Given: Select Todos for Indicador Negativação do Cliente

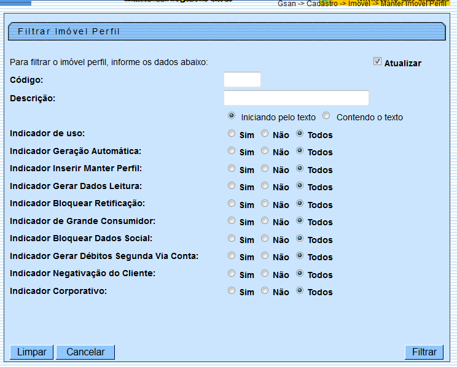Looking at the screenshot, I should pyautogui.click(x=300, y=273).
